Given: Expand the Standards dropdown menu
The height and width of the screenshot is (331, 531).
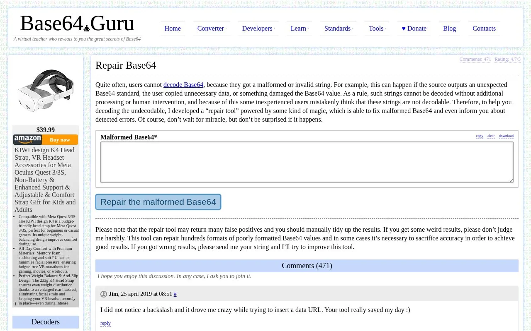Looking at the screenshot, I should [x=339, y=29].
